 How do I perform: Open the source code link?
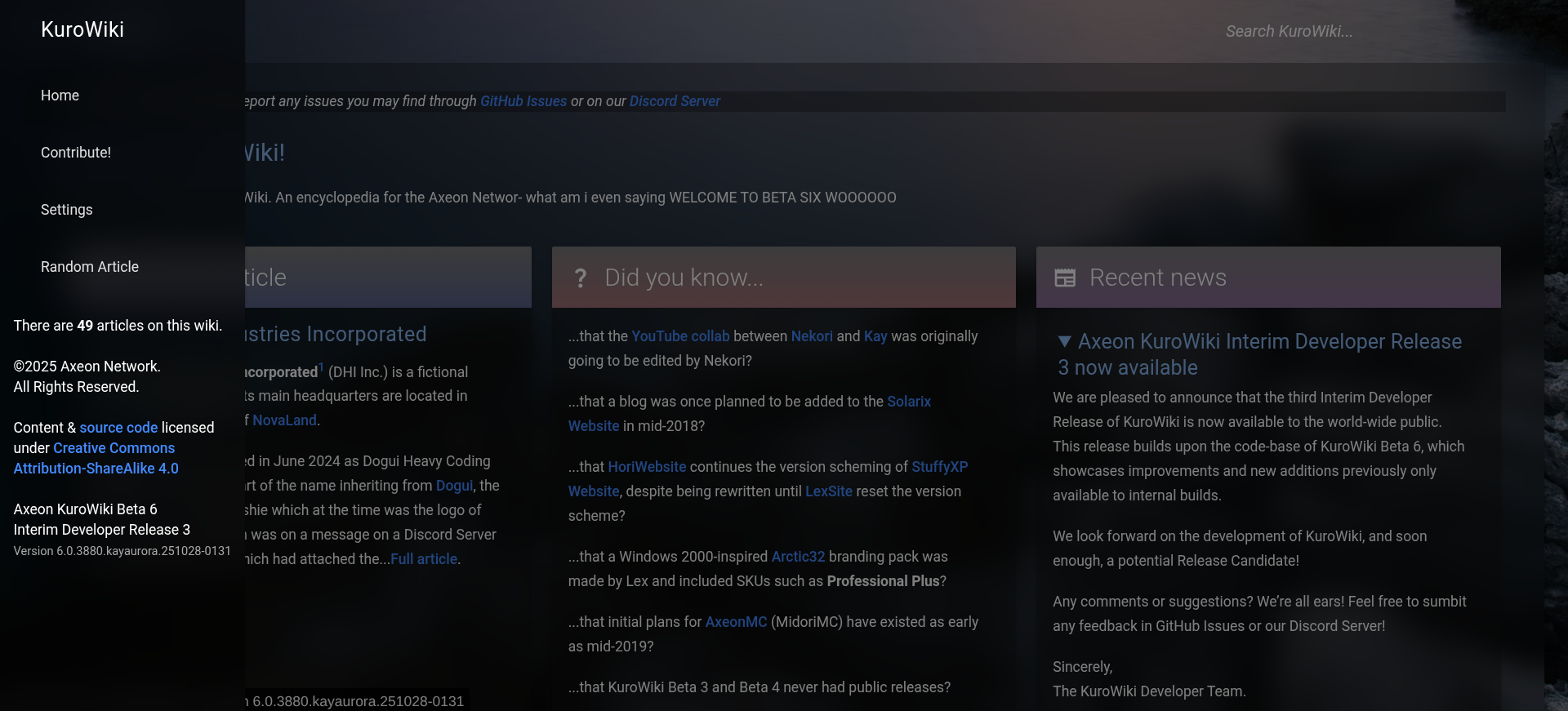118,428
